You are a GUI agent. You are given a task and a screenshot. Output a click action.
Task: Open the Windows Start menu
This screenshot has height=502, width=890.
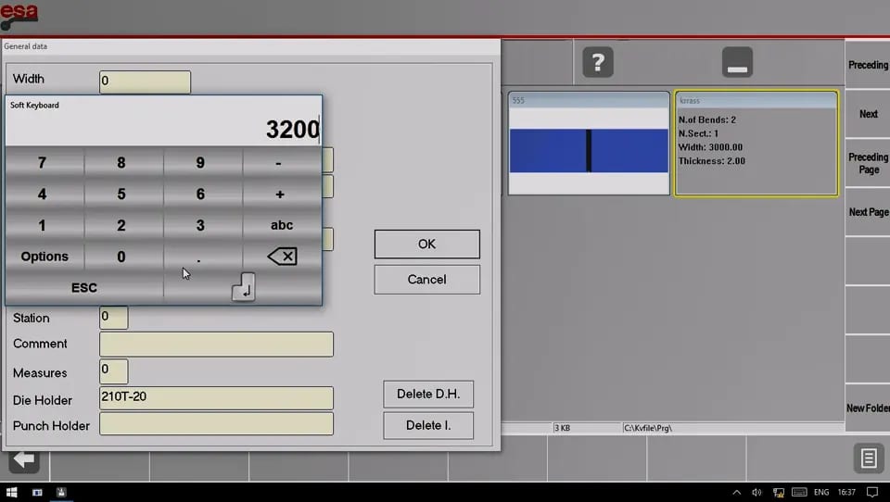11,492
